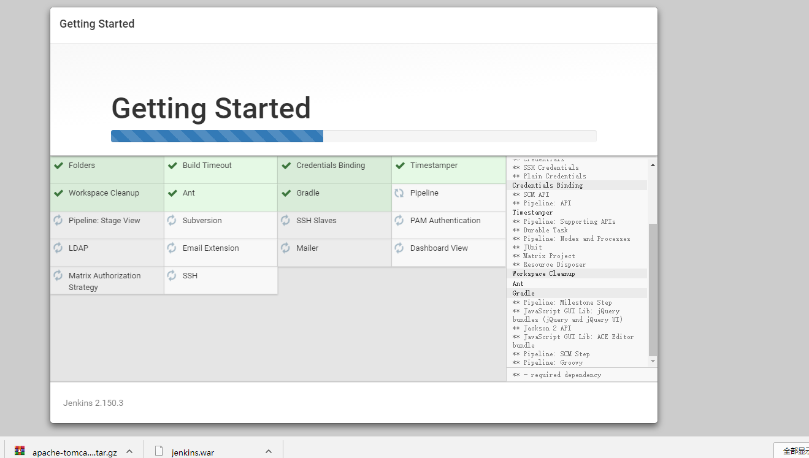Screen dimensions: 809x458
Task: Click the pending icon next to Mailer
Action: tap(285, 248)
